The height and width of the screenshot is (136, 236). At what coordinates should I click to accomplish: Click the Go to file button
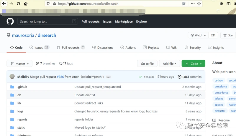point(147,64)
